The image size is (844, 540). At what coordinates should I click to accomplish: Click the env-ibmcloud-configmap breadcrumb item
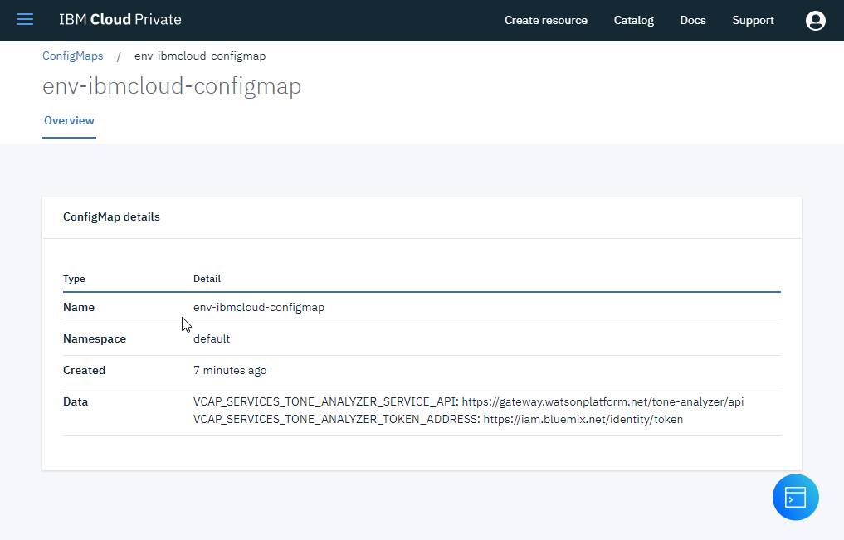coord(200,56)
